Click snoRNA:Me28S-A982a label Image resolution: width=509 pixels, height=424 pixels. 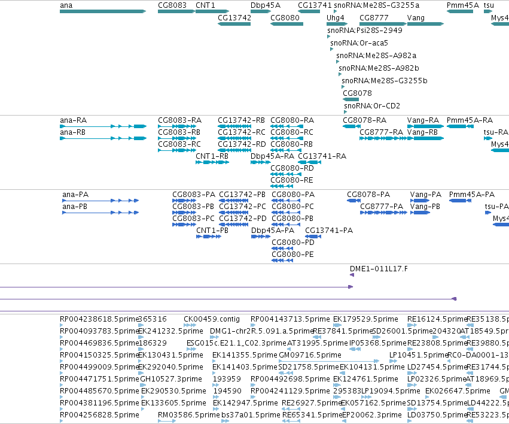(376, 56)
